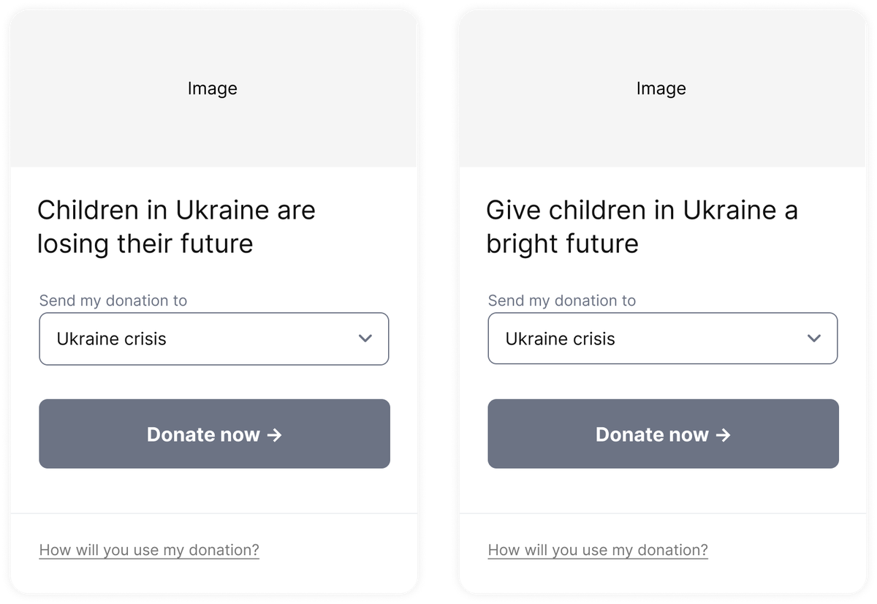Click the chevron in the left card's dropdown
Viewport: 877px width, 604px height.
[x=365, y=339]
